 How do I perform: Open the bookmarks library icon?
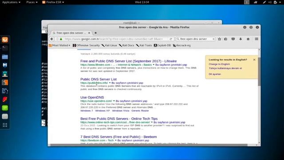pyautogui.click(x=226, y=39)
